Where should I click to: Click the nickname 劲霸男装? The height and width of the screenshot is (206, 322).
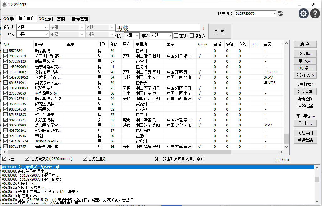(x=43, y=109)
